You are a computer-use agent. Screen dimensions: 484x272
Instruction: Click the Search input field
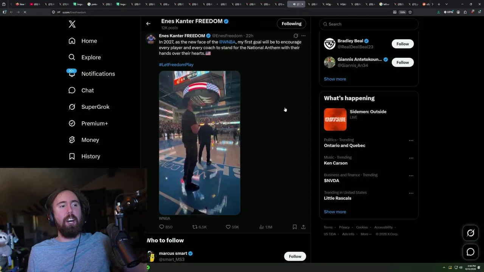tap(369, 24)
